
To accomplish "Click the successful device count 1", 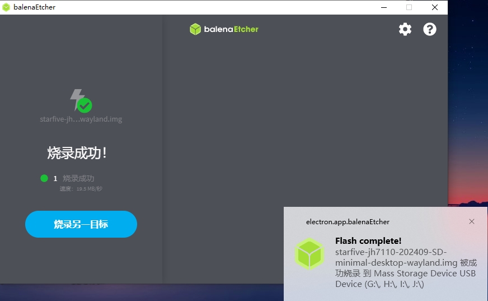I will [55, 179].
